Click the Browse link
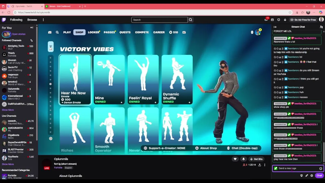Screen dimensions: 325x183 click(32, 20)
